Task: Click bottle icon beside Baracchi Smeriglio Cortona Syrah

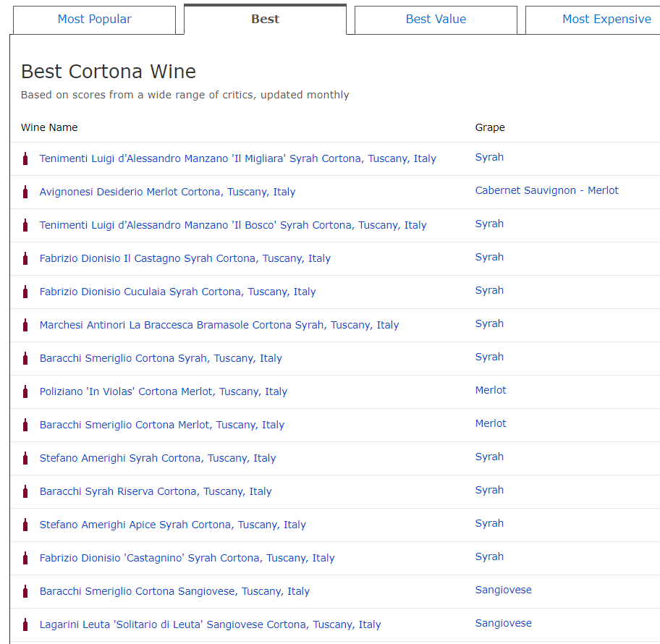Action: 25,358
